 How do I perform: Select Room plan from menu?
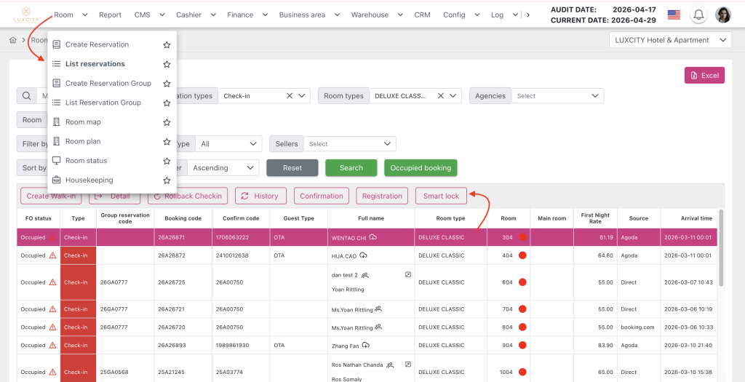tap(83, 142)
